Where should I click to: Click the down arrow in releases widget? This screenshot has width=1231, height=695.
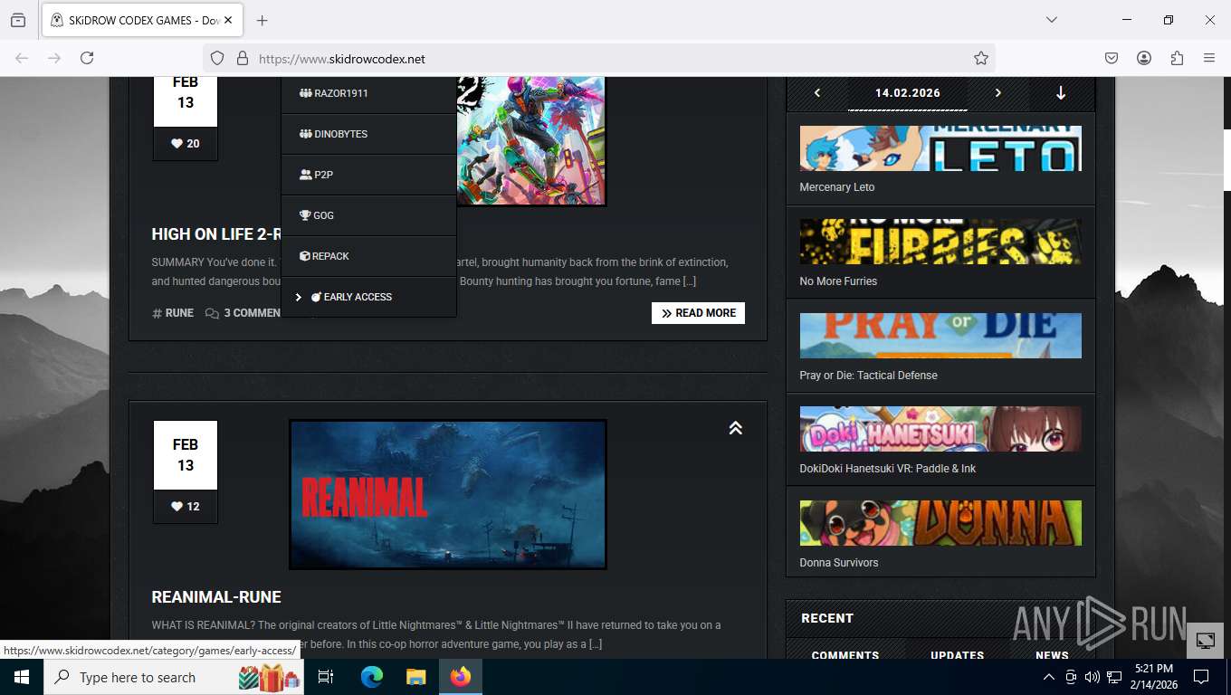[x=1061, y=93]
